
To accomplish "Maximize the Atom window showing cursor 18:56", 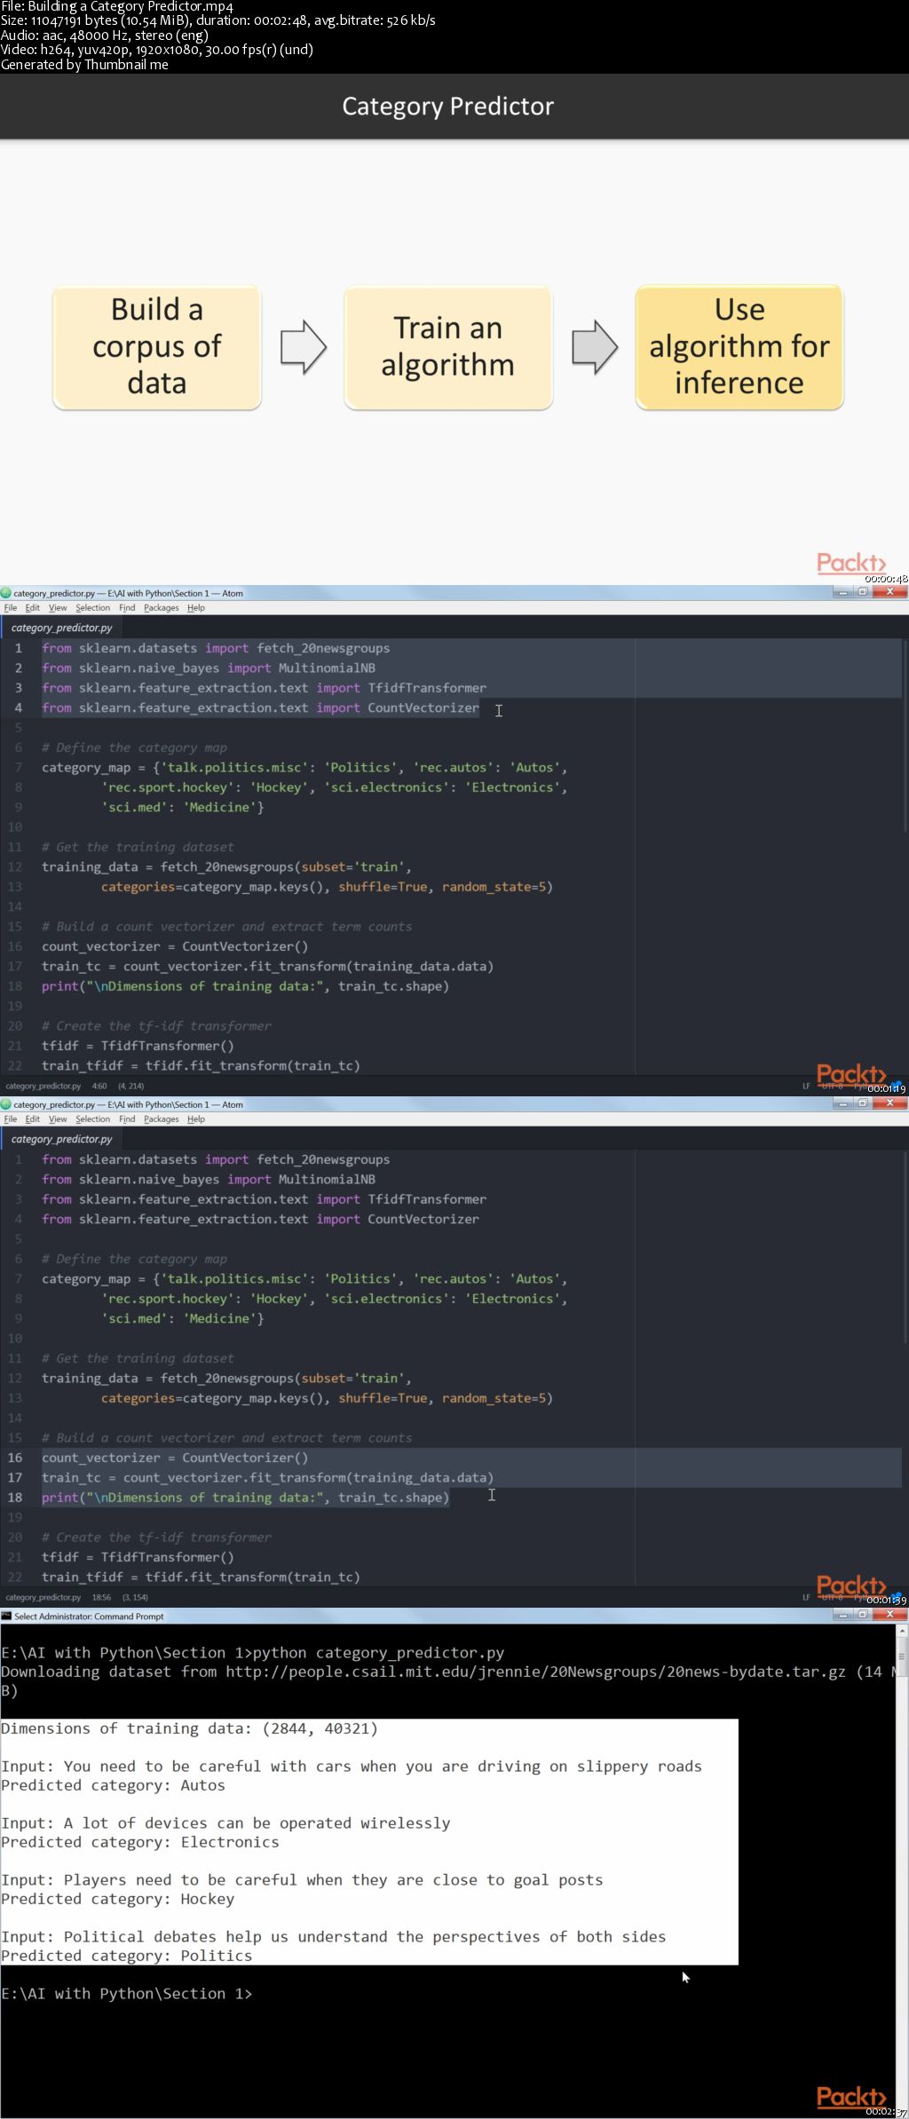I will 863,1103.
